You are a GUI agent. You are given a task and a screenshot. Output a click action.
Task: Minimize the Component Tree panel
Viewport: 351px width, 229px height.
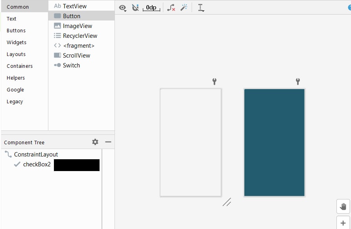[x=108, y=142]
